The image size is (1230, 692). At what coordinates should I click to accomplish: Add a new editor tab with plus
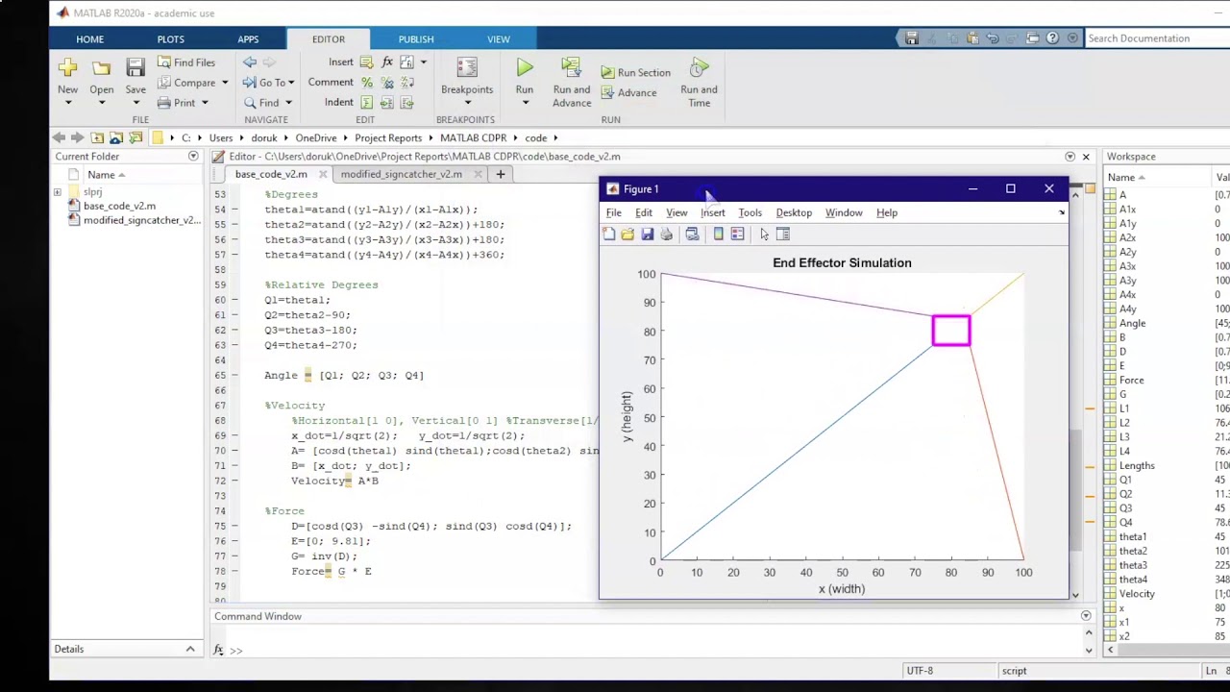500,174
